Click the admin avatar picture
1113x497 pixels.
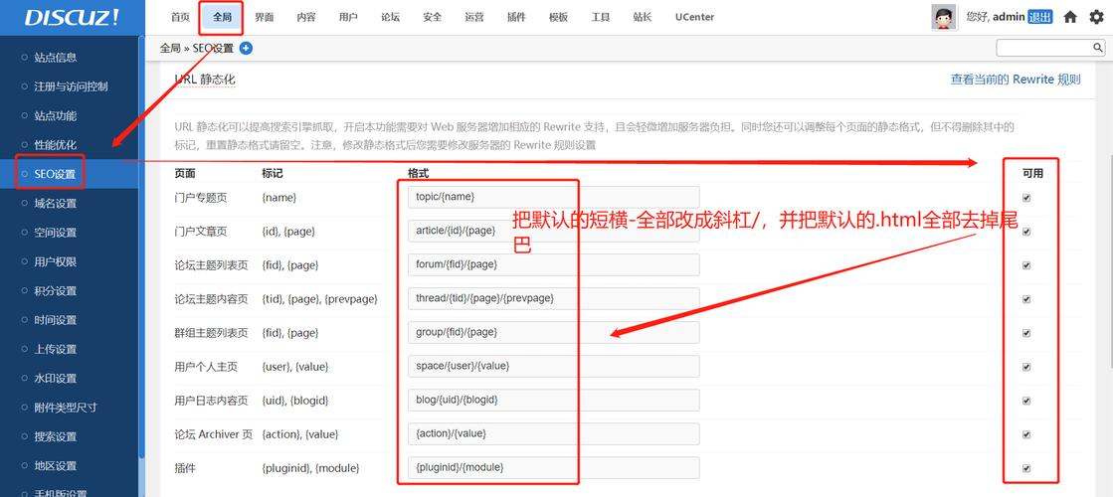click(x=944, y=17)
